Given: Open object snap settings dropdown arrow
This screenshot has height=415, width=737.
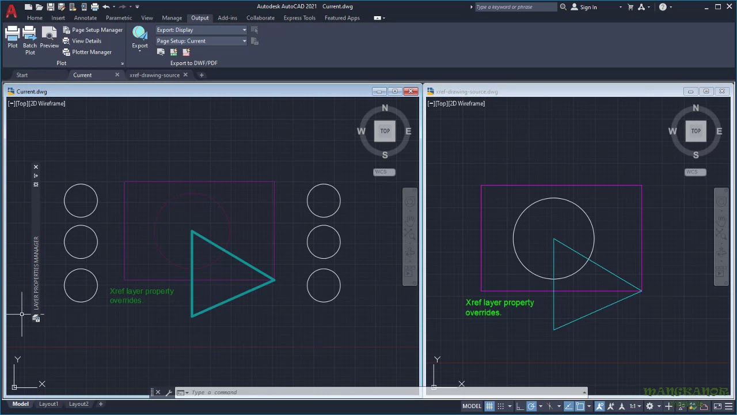Looking at the screenshot, I should point(588,406).
